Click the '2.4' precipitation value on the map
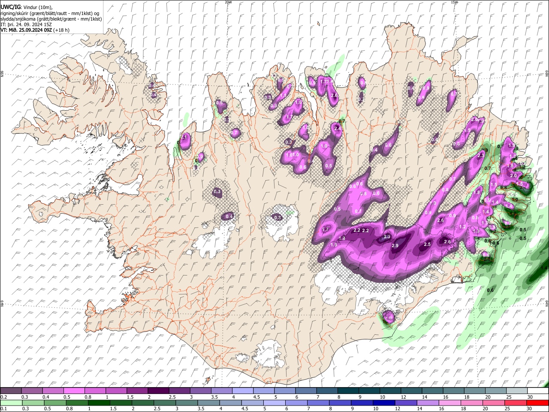Screen dimensions: 549x412 click(338, 128)
